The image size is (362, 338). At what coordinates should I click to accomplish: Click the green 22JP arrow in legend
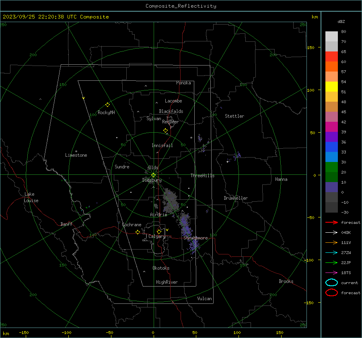pyautogui.click(x=331, y=262)
